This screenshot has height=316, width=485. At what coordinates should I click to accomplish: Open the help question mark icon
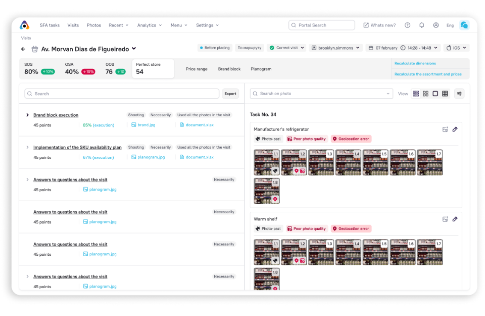[408, 25]
